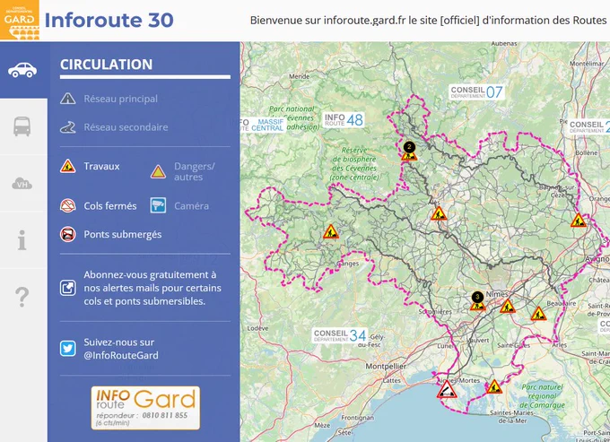Open the roadworks marker near Beaucaire
Screen dimensions: 610x442
(x=538, y=313)
